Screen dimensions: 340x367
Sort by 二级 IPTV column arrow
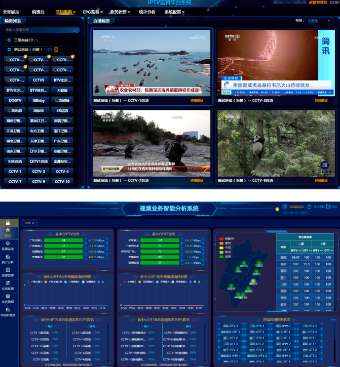(299, 251)
